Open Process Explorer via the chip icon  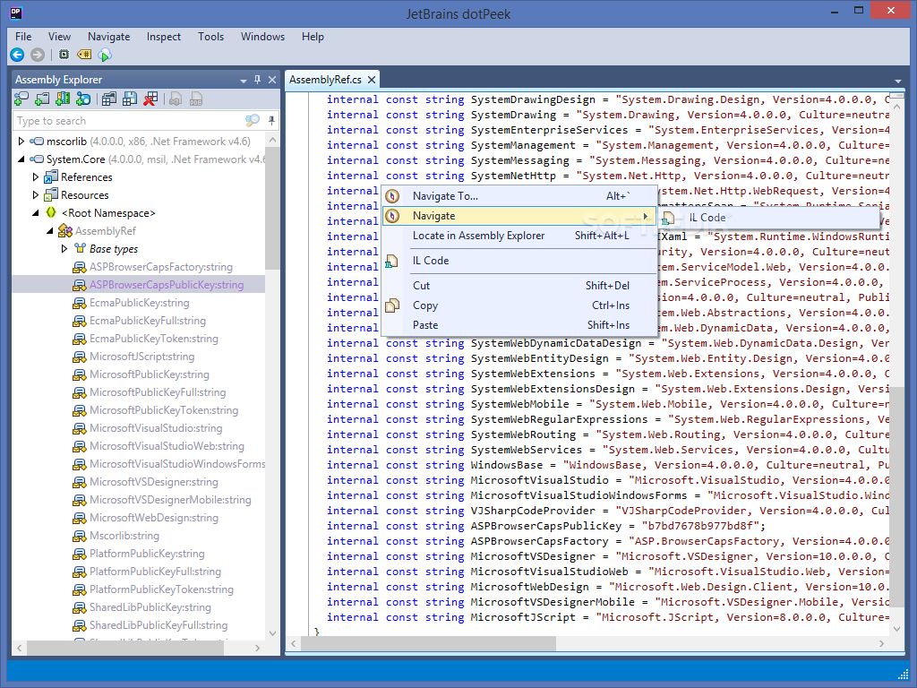coord(64,55)
